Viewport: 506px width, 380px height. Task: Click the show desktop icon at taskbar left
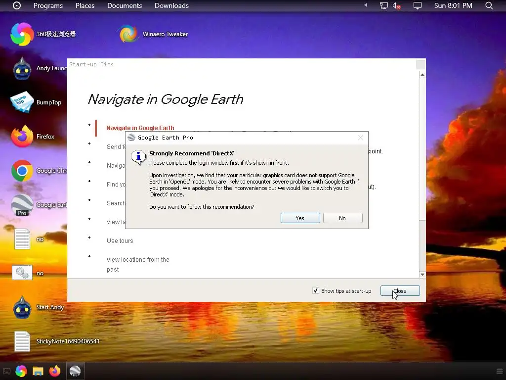(x=7, y=371)
